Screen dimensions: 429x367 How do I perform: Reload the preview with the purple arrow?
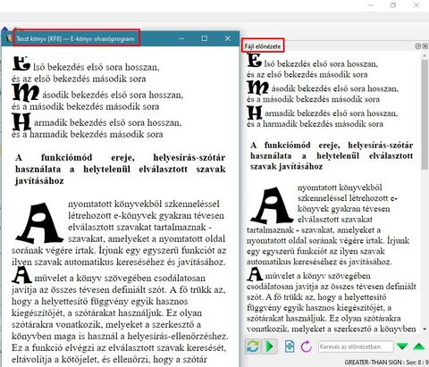click(x=306, y=346)
